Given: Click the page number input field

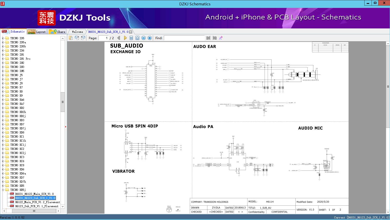Looking at the screenshot, I should [104, 38].
